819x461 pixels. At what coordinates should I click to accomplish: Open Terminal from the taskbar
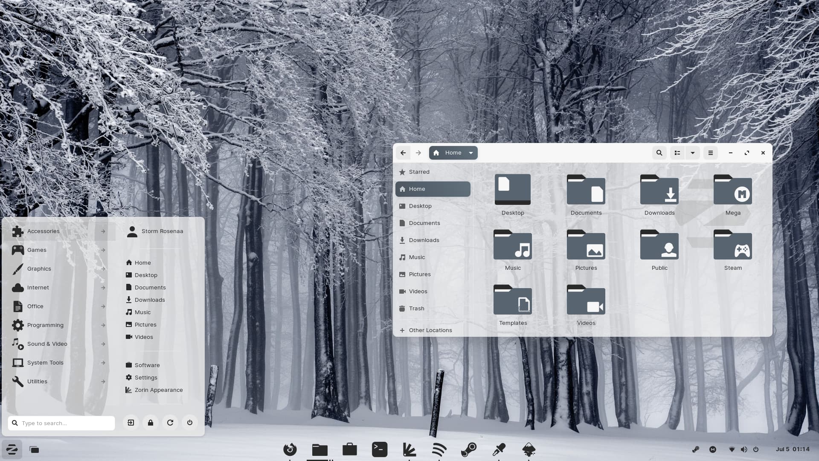(x=380, y=449)
